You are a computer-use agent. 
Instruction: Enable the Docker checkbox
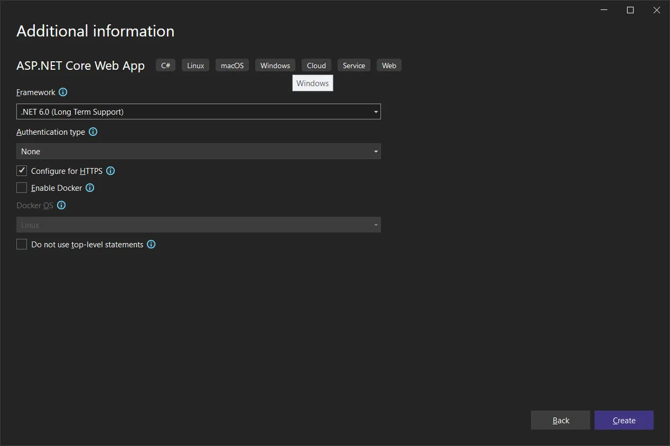pos(22,188)
